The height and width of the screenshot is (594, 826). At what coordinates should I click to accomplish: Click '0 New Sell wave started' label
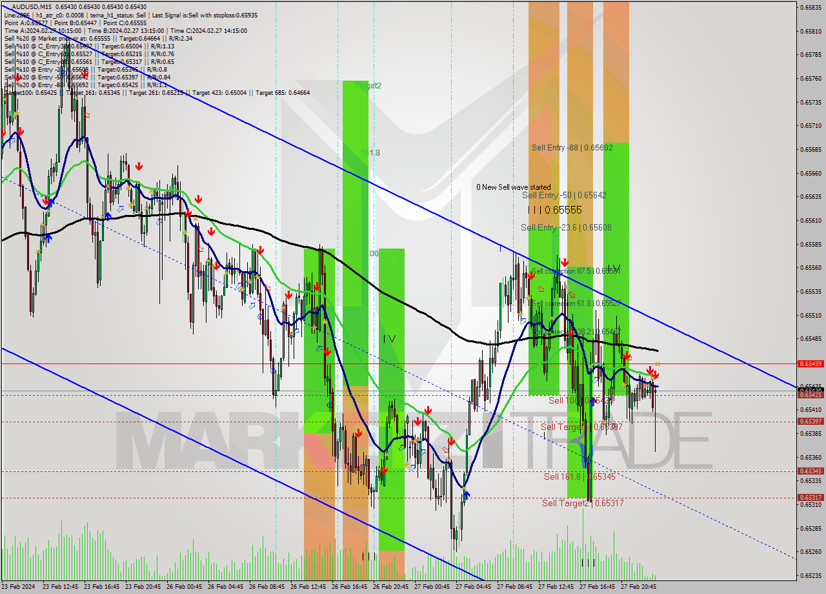pyautogui.click(x=514, y=187)
